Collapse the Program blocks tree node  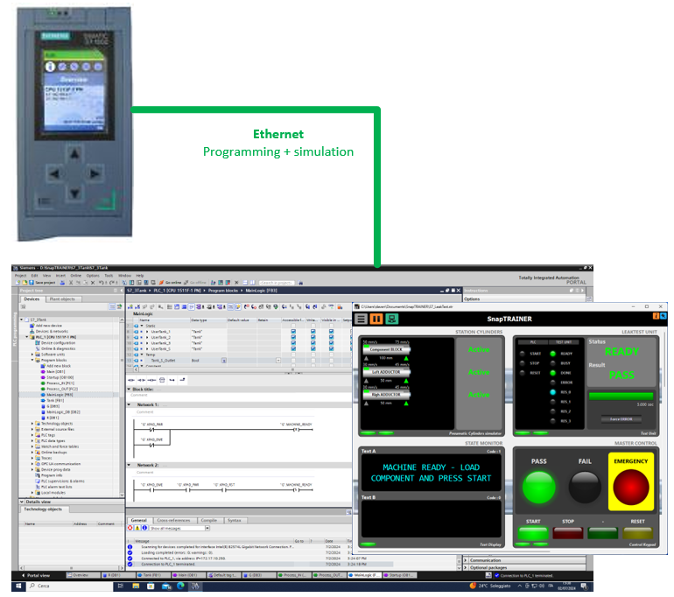coord(32,360)
